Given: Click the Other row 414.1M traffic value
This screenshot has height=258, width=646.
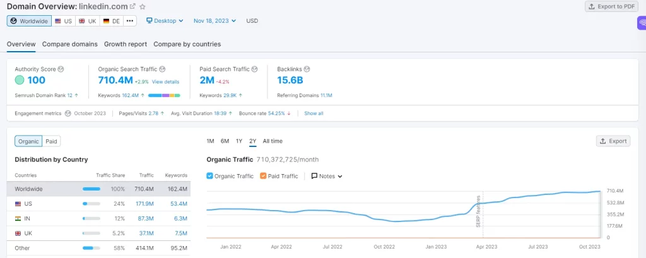Looking at the screenshot, I should tap(145, 248).
